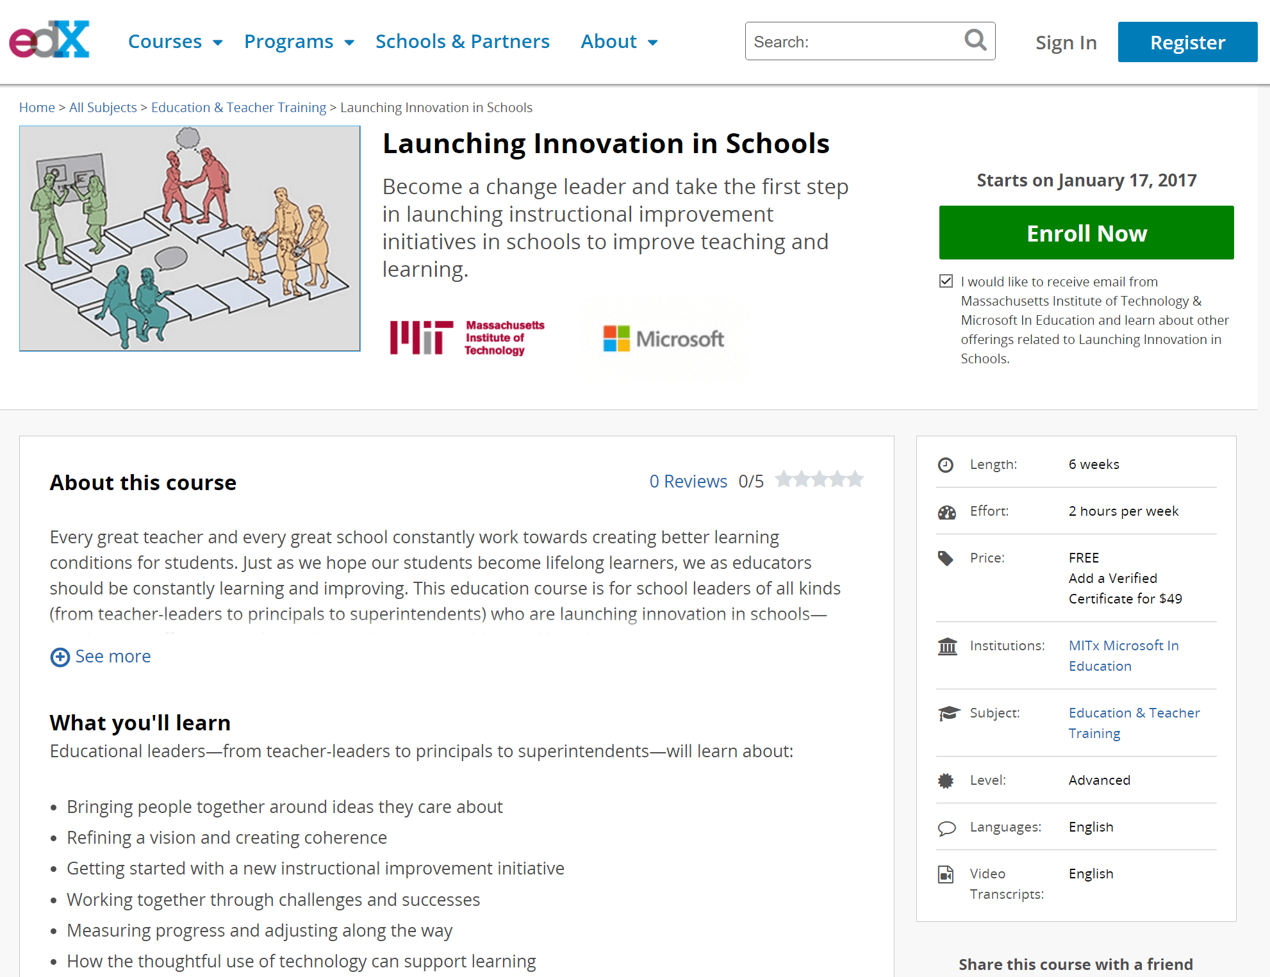The width and height of the screenshot is (1270, 977).
Task: Click the course illustration thumbnail
Action: click(x=190, y=238)
